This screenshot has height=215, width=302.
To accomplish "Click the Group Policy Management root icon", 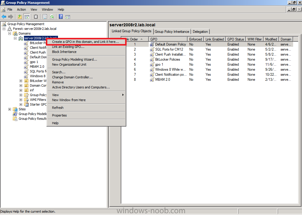I will click(4, 24).
